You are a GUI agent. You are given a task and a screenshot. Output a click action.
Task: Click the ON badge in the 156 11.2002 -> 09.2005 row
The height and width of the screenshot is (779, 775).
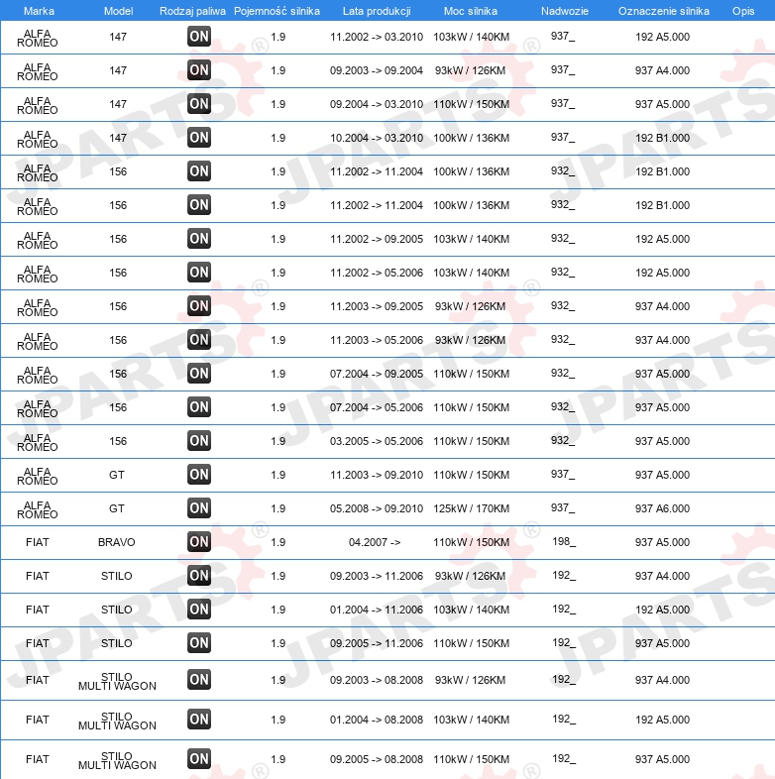(199, 239)
